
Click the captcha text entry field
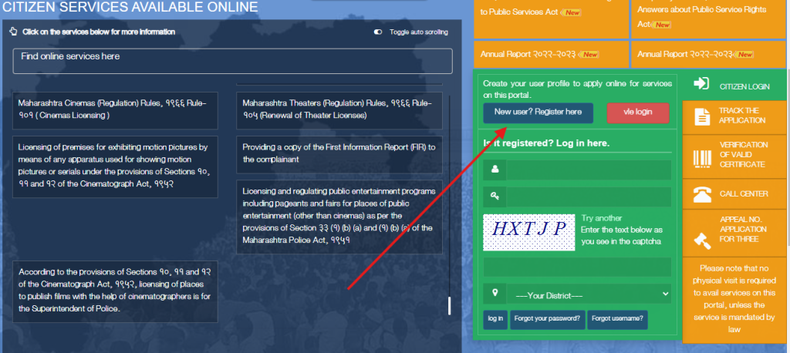[577, 267]
